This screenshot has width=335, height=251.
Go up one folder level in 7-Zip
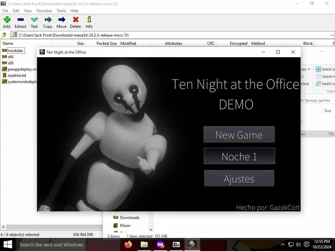4,35
